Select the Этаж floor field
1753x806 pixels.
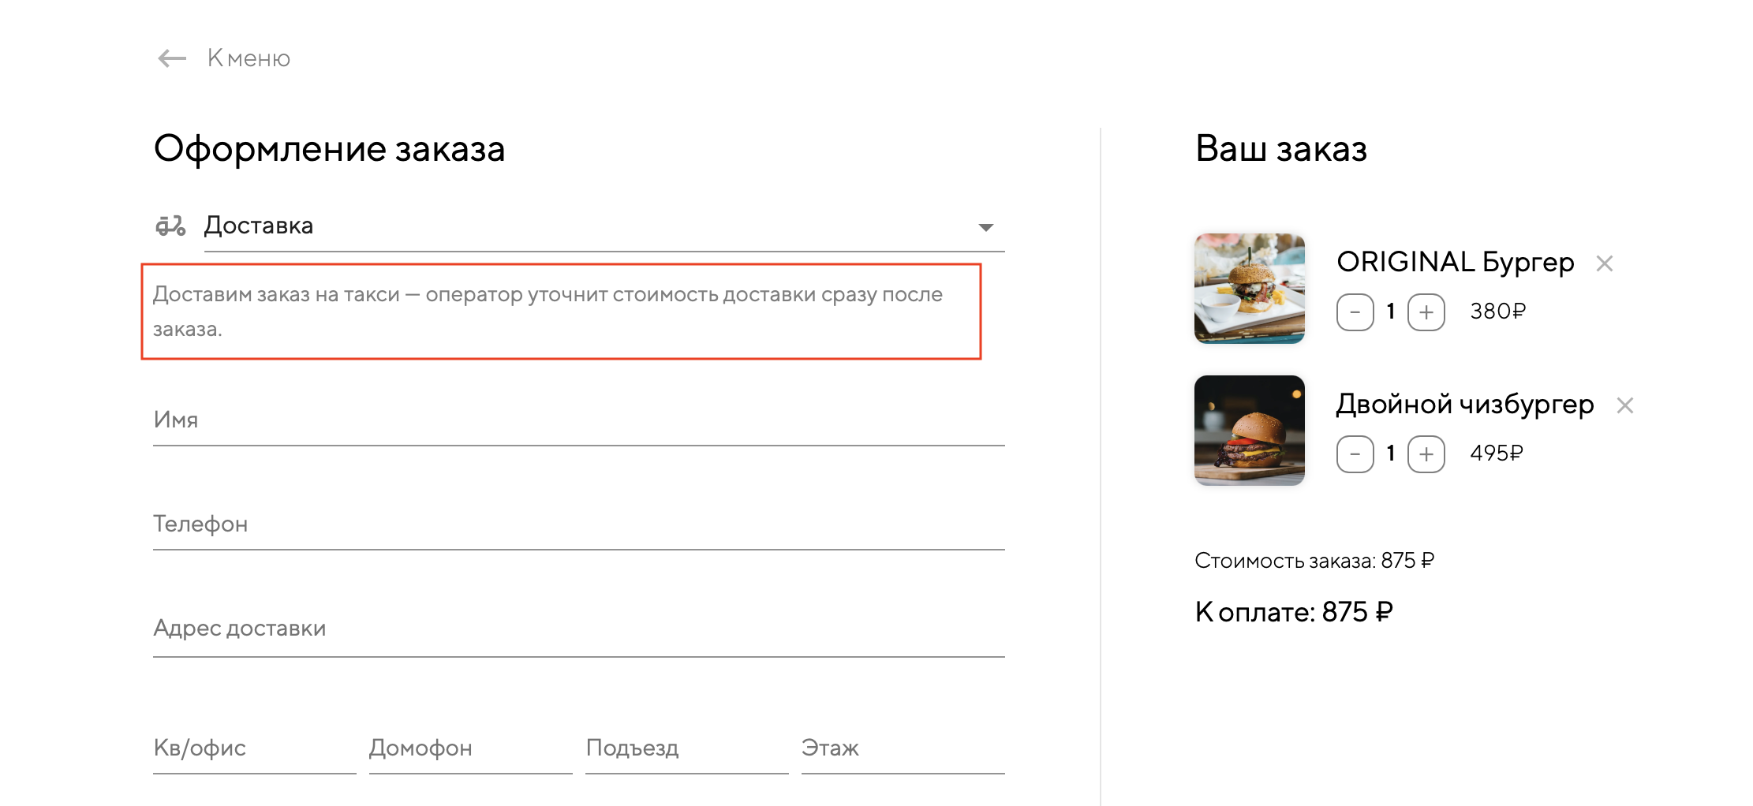903,748
